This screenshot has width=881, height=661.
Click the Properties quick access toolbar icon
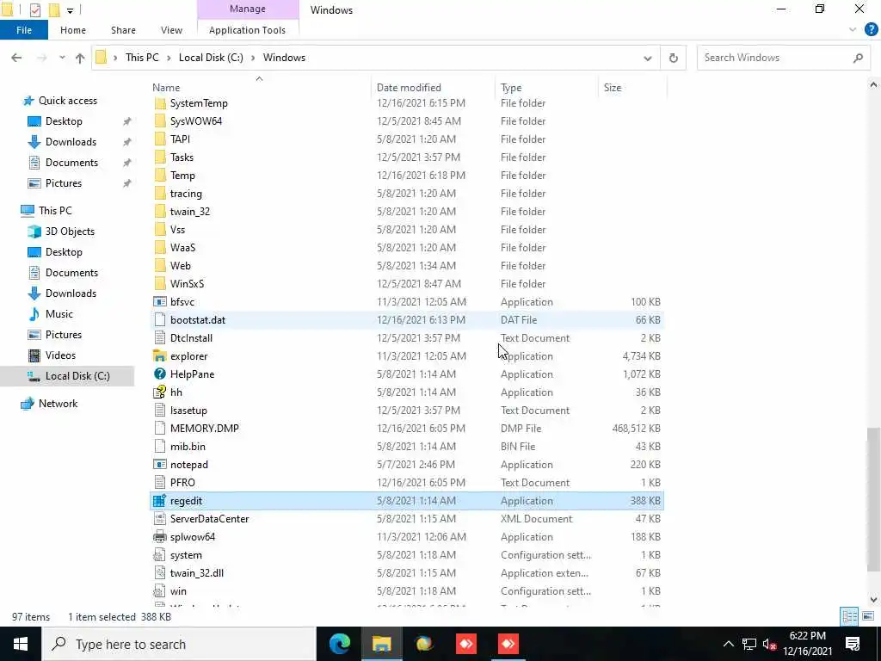click(x=34, y=9)
